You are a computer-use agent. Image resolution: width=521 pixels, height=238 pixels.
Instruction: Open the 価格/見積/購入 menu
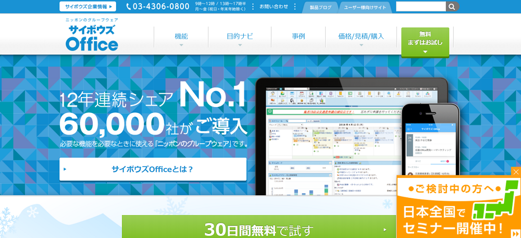point(361,37)
